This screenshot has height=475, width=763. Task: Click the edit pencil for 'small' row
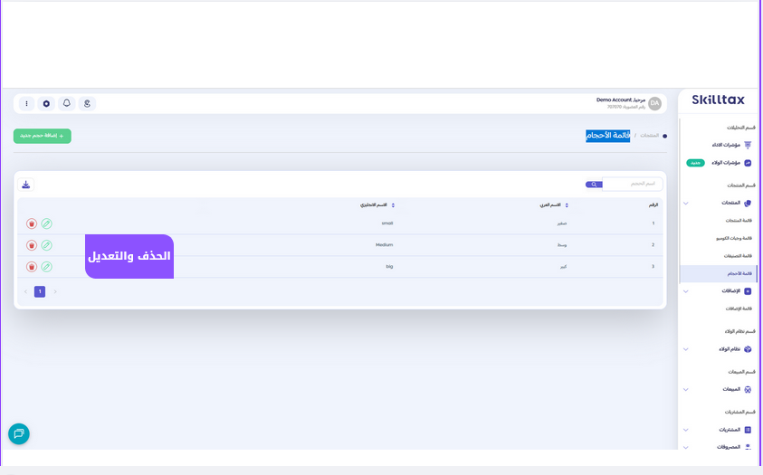tap(47, 223)
